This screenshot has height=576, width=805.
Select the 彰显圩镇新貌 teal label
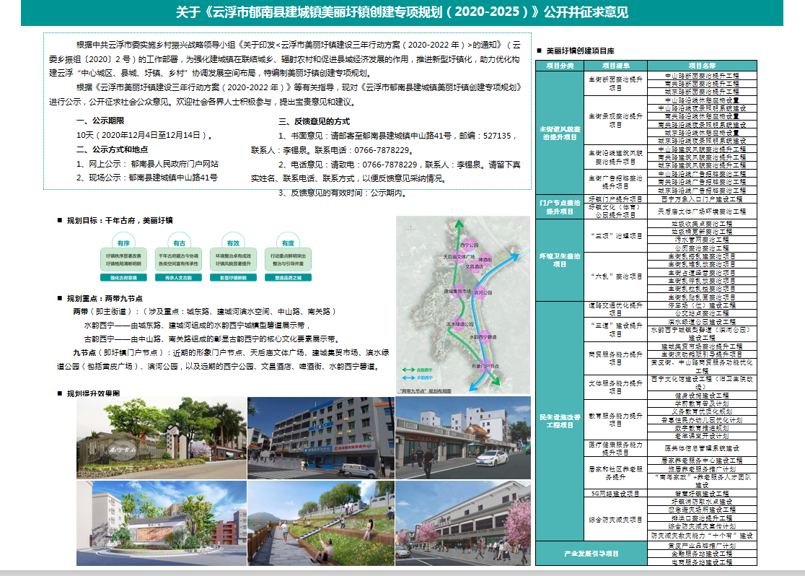233,277
